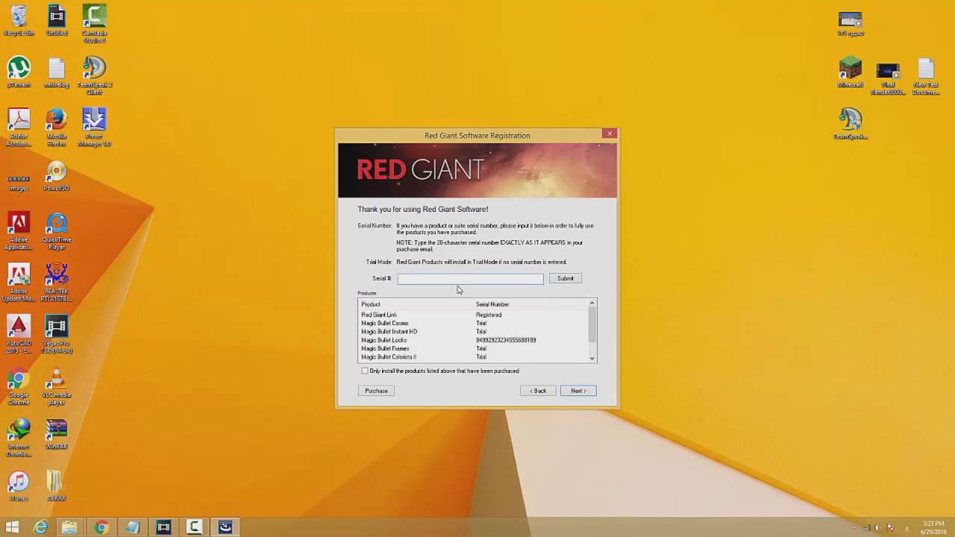This screenshot has height=537, width=955.
Task: Open Adobe Application Manager desktop shortcut
Action: point(19,230)
